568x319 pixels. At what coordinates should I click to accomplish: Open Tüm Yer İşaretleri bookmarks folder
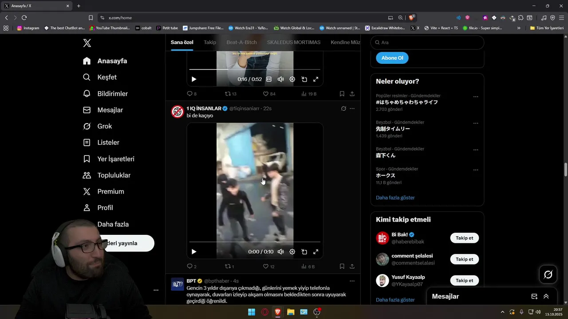click(x=547, y=28)
